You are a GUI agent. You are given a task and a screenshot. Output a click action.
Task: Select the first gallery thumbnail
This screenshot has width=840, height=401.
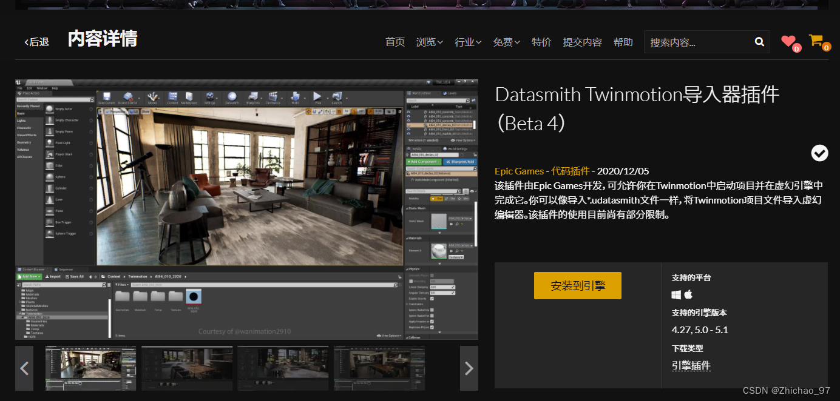(91, 368)
